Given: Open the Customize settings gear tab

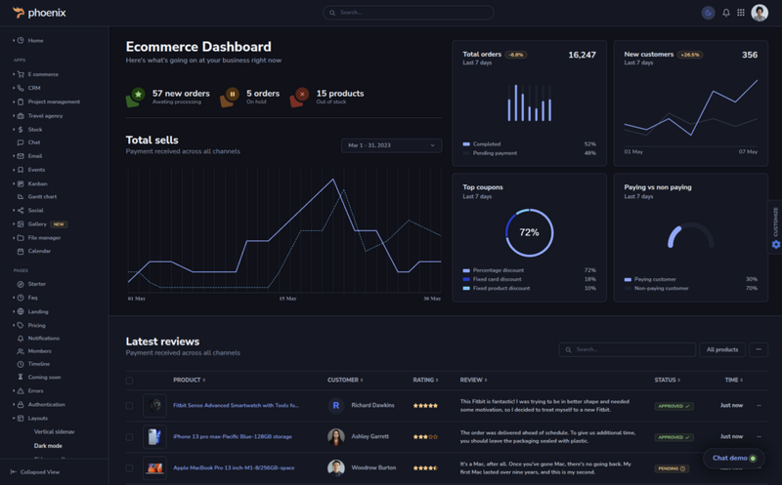Looking at the screenshot, I should pos(776,244).
